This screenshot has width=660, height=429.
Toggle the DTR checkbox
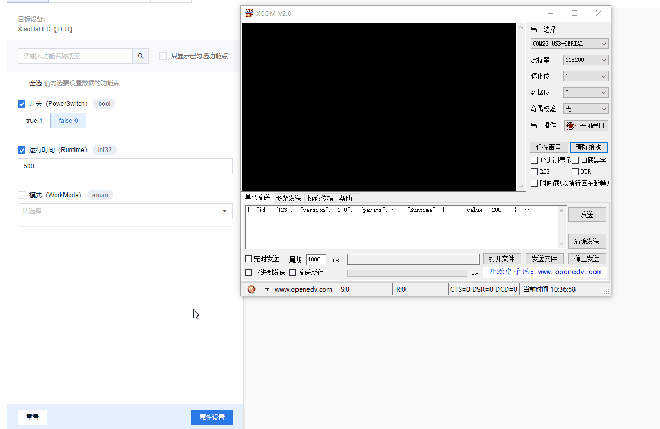(x=575, y=172)
